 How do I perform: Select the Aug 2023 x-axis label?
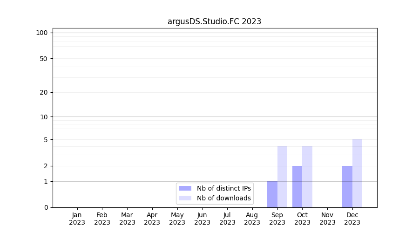point(252,219)
